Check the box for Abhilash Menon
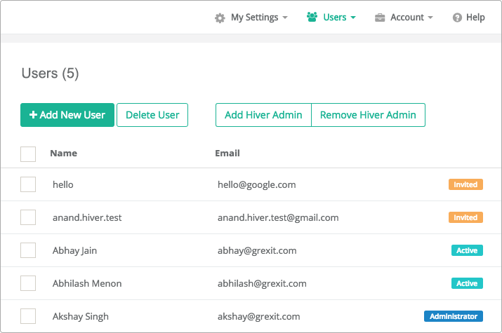The width and height of the screenshot is (502, 333). point(28,283)
